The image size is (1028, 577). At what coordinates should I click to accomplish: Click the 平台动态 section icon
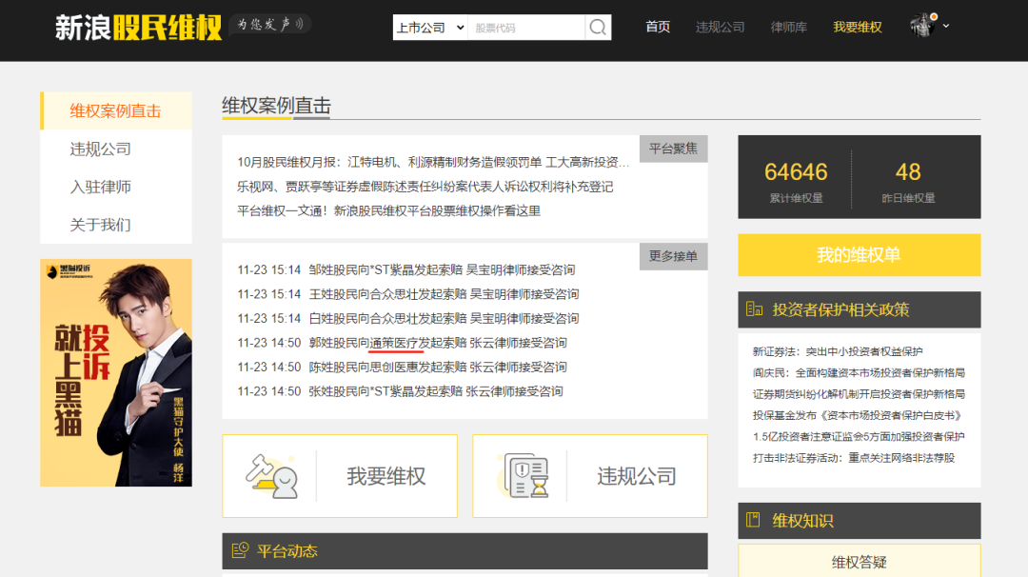pos(240,550)
